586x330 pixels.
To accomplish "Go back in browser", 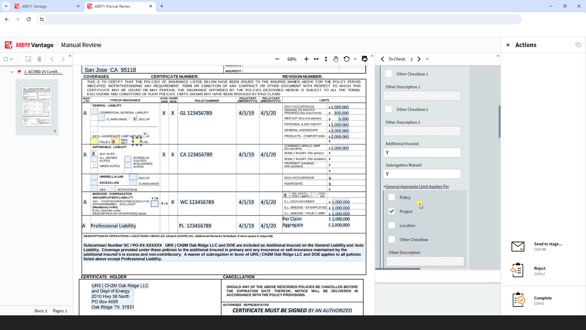I will click(x=7, y=19).
